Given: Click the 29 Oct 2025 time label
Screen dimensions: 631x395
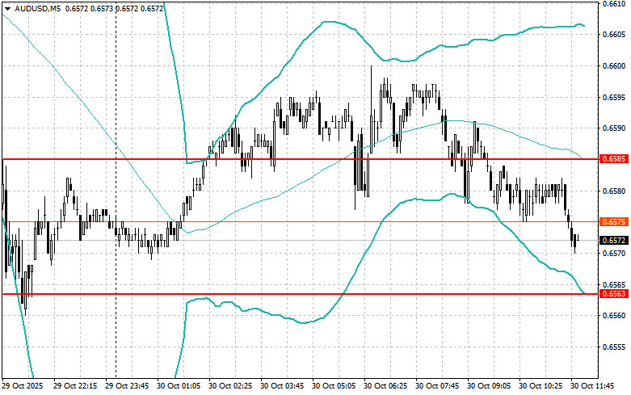Looking at the screenshot, I should tap(23, 386).
